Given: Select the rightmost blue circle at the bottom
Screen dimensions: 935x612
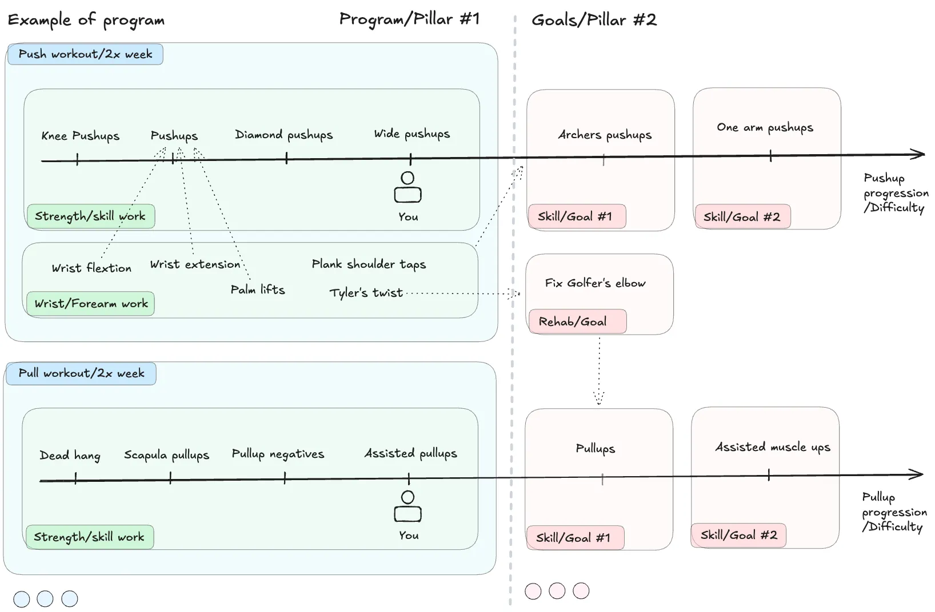Looking at the screenshot, I should pyautogui.click(x=70, y=598).
